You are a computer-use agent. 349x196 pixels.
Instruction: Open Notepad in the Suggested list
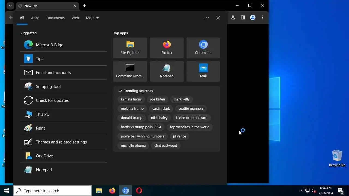[x=63, y=170]
